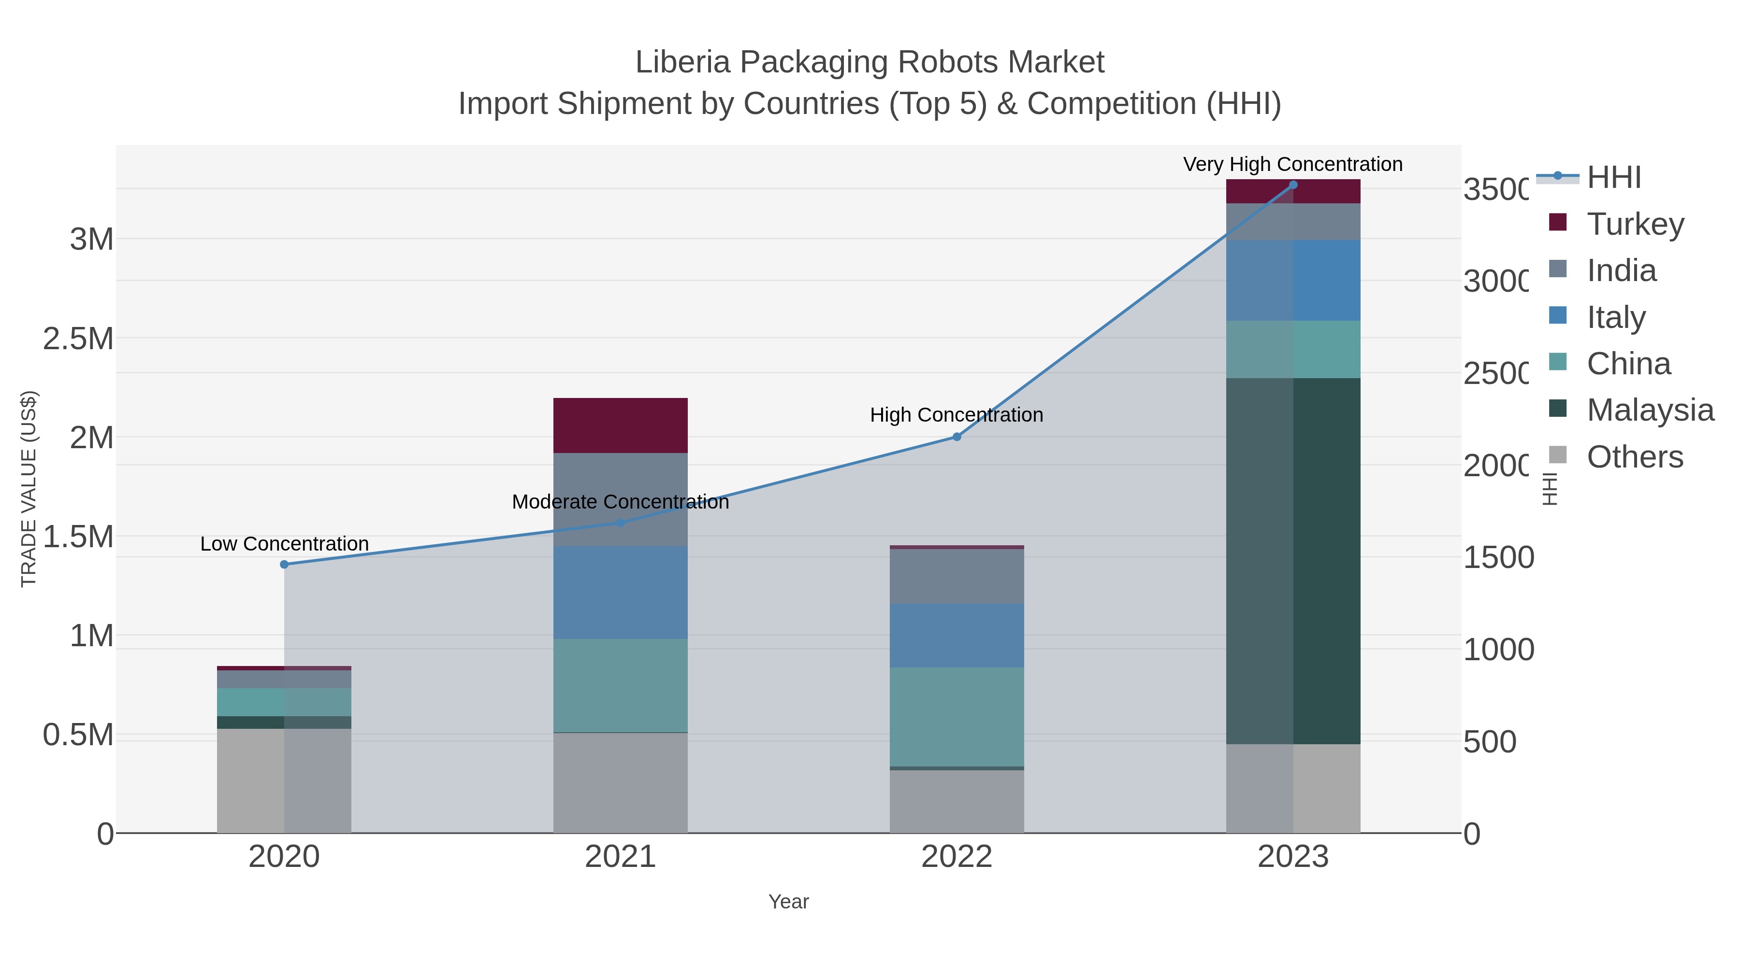This screenshot has width=1740, height=978.
Task: Click the 3M trade value tick
Action: [x=92, y=240]
